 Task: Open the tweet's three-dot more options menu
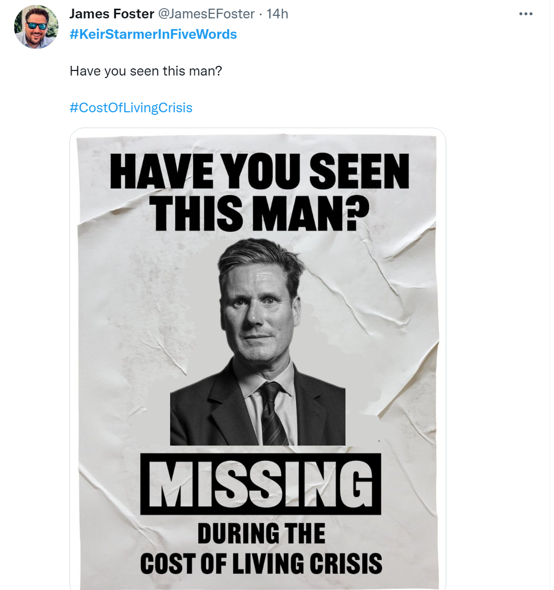tap(525, 14)
